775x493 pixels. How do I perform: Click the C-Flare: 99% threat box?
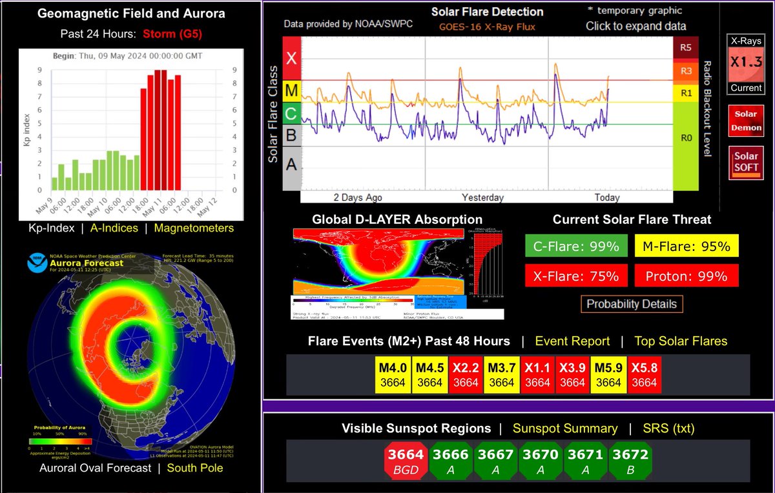[x=577, y=246]
